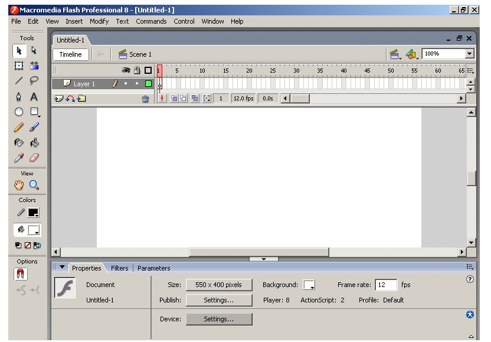Select the Line tool

19,81
